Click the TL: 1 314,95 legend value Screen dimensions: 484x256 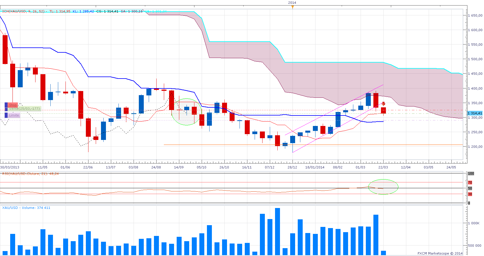click(60, 11)
